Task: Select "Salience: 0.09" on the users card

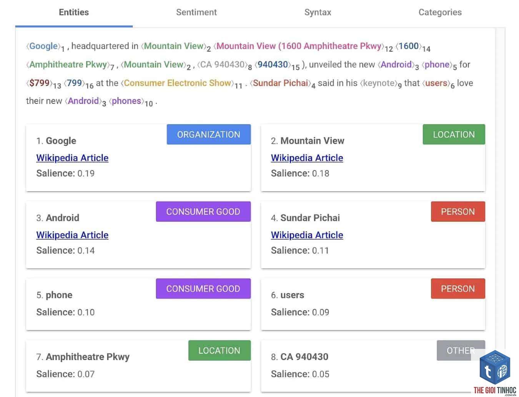Action: pos(300,312)
